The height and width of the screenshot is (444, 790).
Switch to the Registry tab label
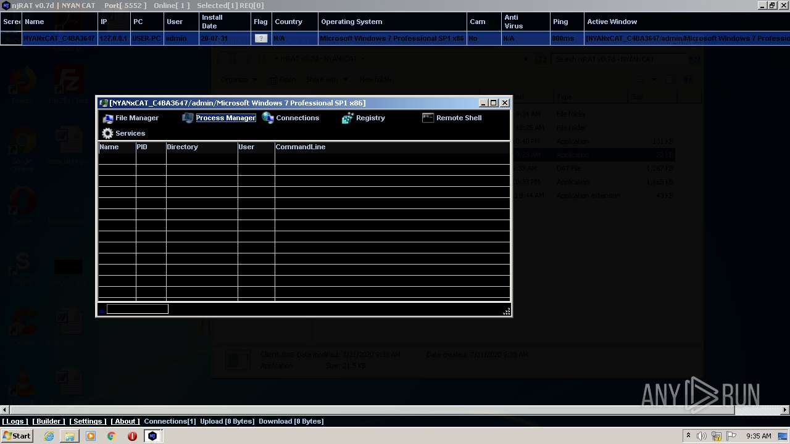coord(370,118)
